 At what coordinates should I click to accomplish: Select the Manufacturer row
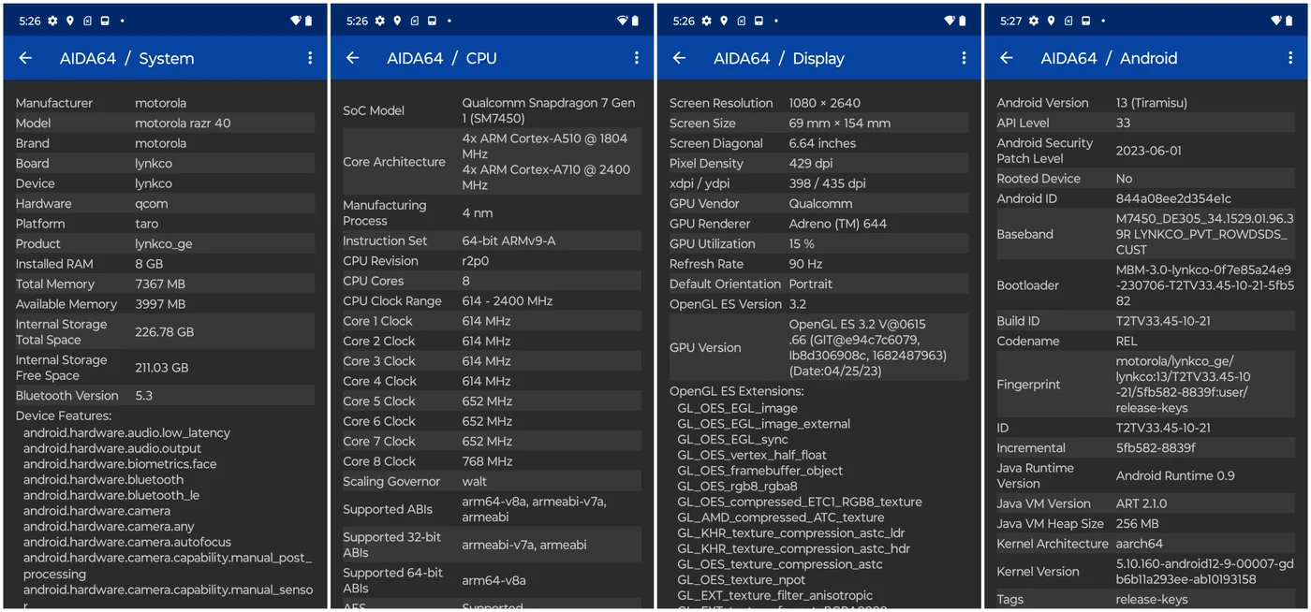point(164,103)
